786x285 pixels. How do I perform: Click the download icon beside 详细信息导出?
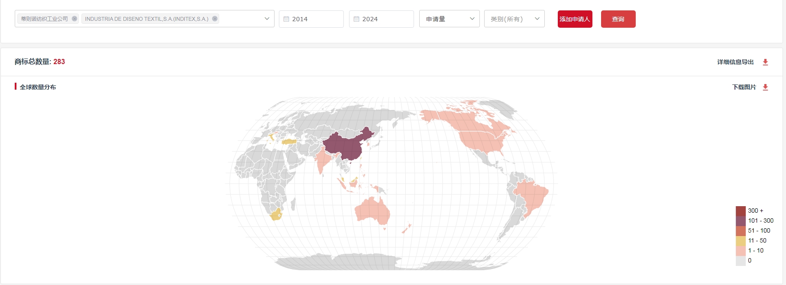pos(765,62)
